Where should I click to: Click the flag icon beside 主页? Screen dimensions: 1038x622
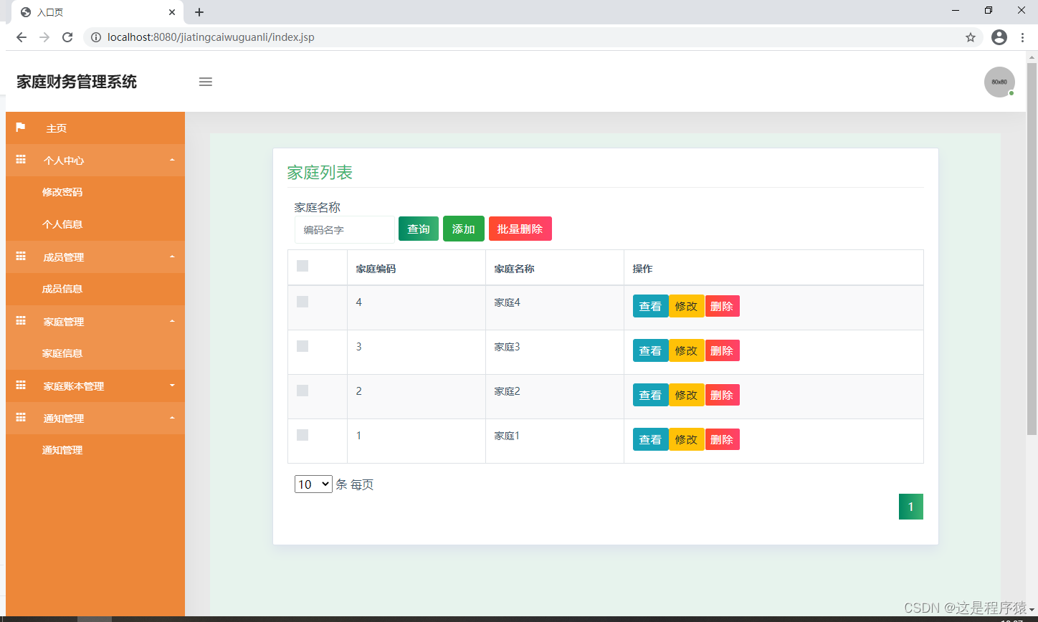click(21, 128)
